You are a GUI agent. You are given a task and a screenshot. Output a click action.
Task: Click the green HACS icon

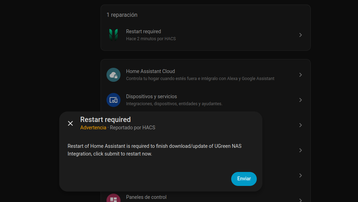(x=113, y=35)
